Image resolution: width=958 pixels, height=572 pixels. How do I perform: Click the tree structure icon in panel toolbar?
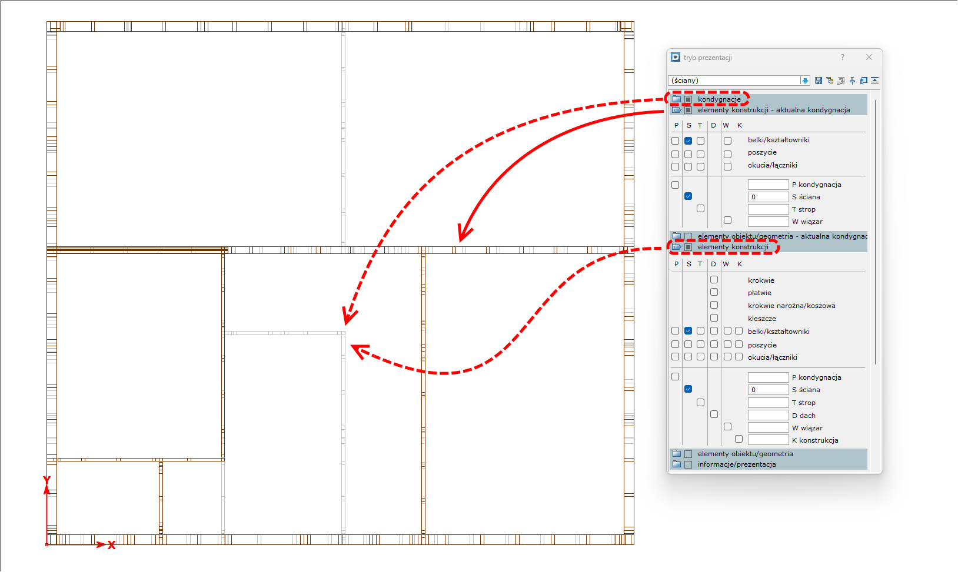pos(830,81)
